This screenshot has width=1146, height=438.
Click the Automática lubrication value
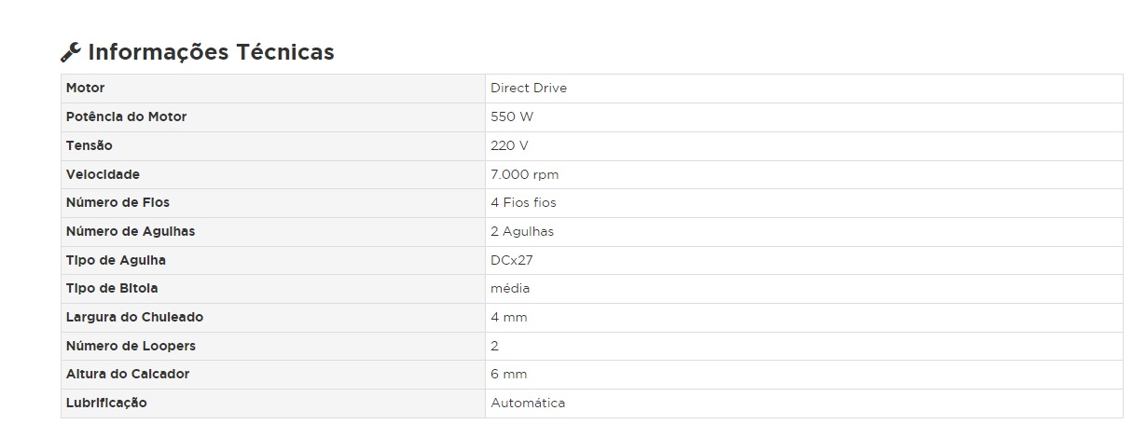[528, 404]
